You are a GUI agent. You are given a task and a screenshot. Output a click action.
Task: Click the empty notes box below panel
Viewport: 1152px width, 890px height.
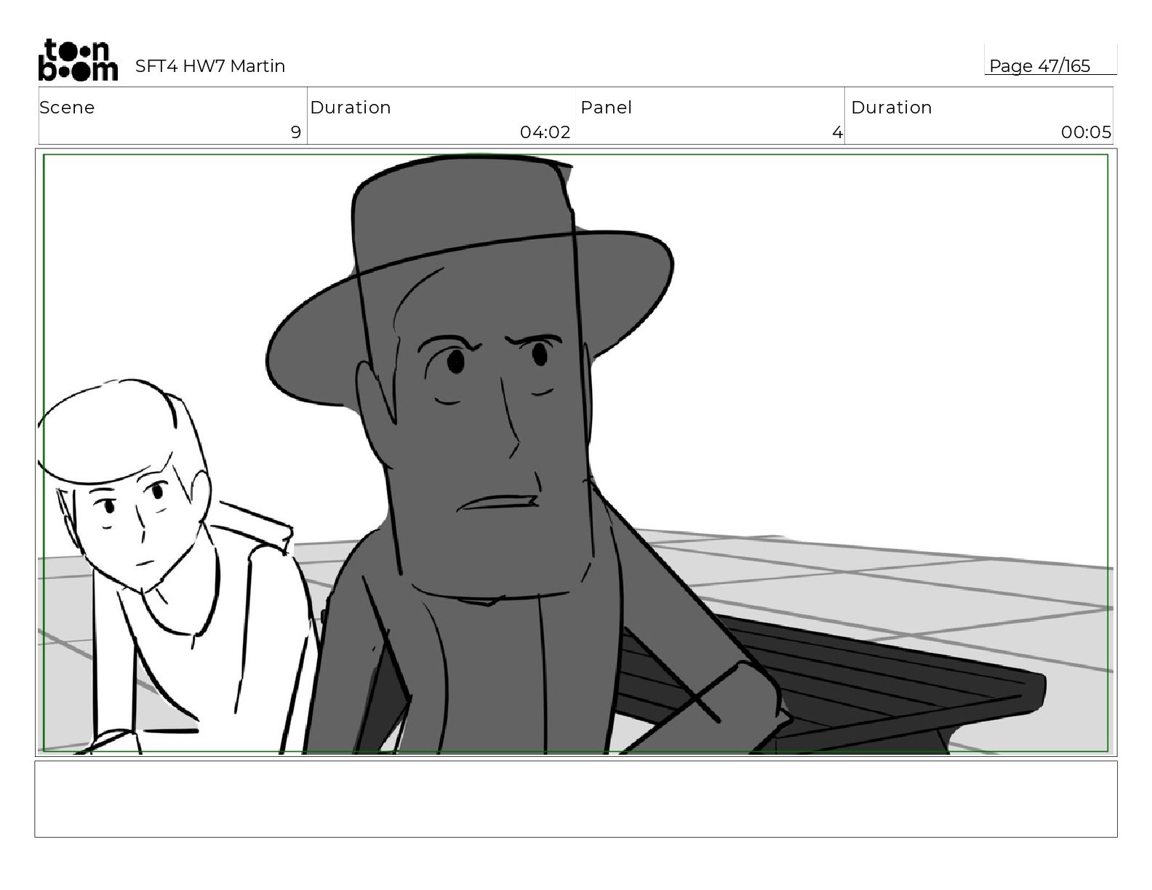(x=576, y=799)
